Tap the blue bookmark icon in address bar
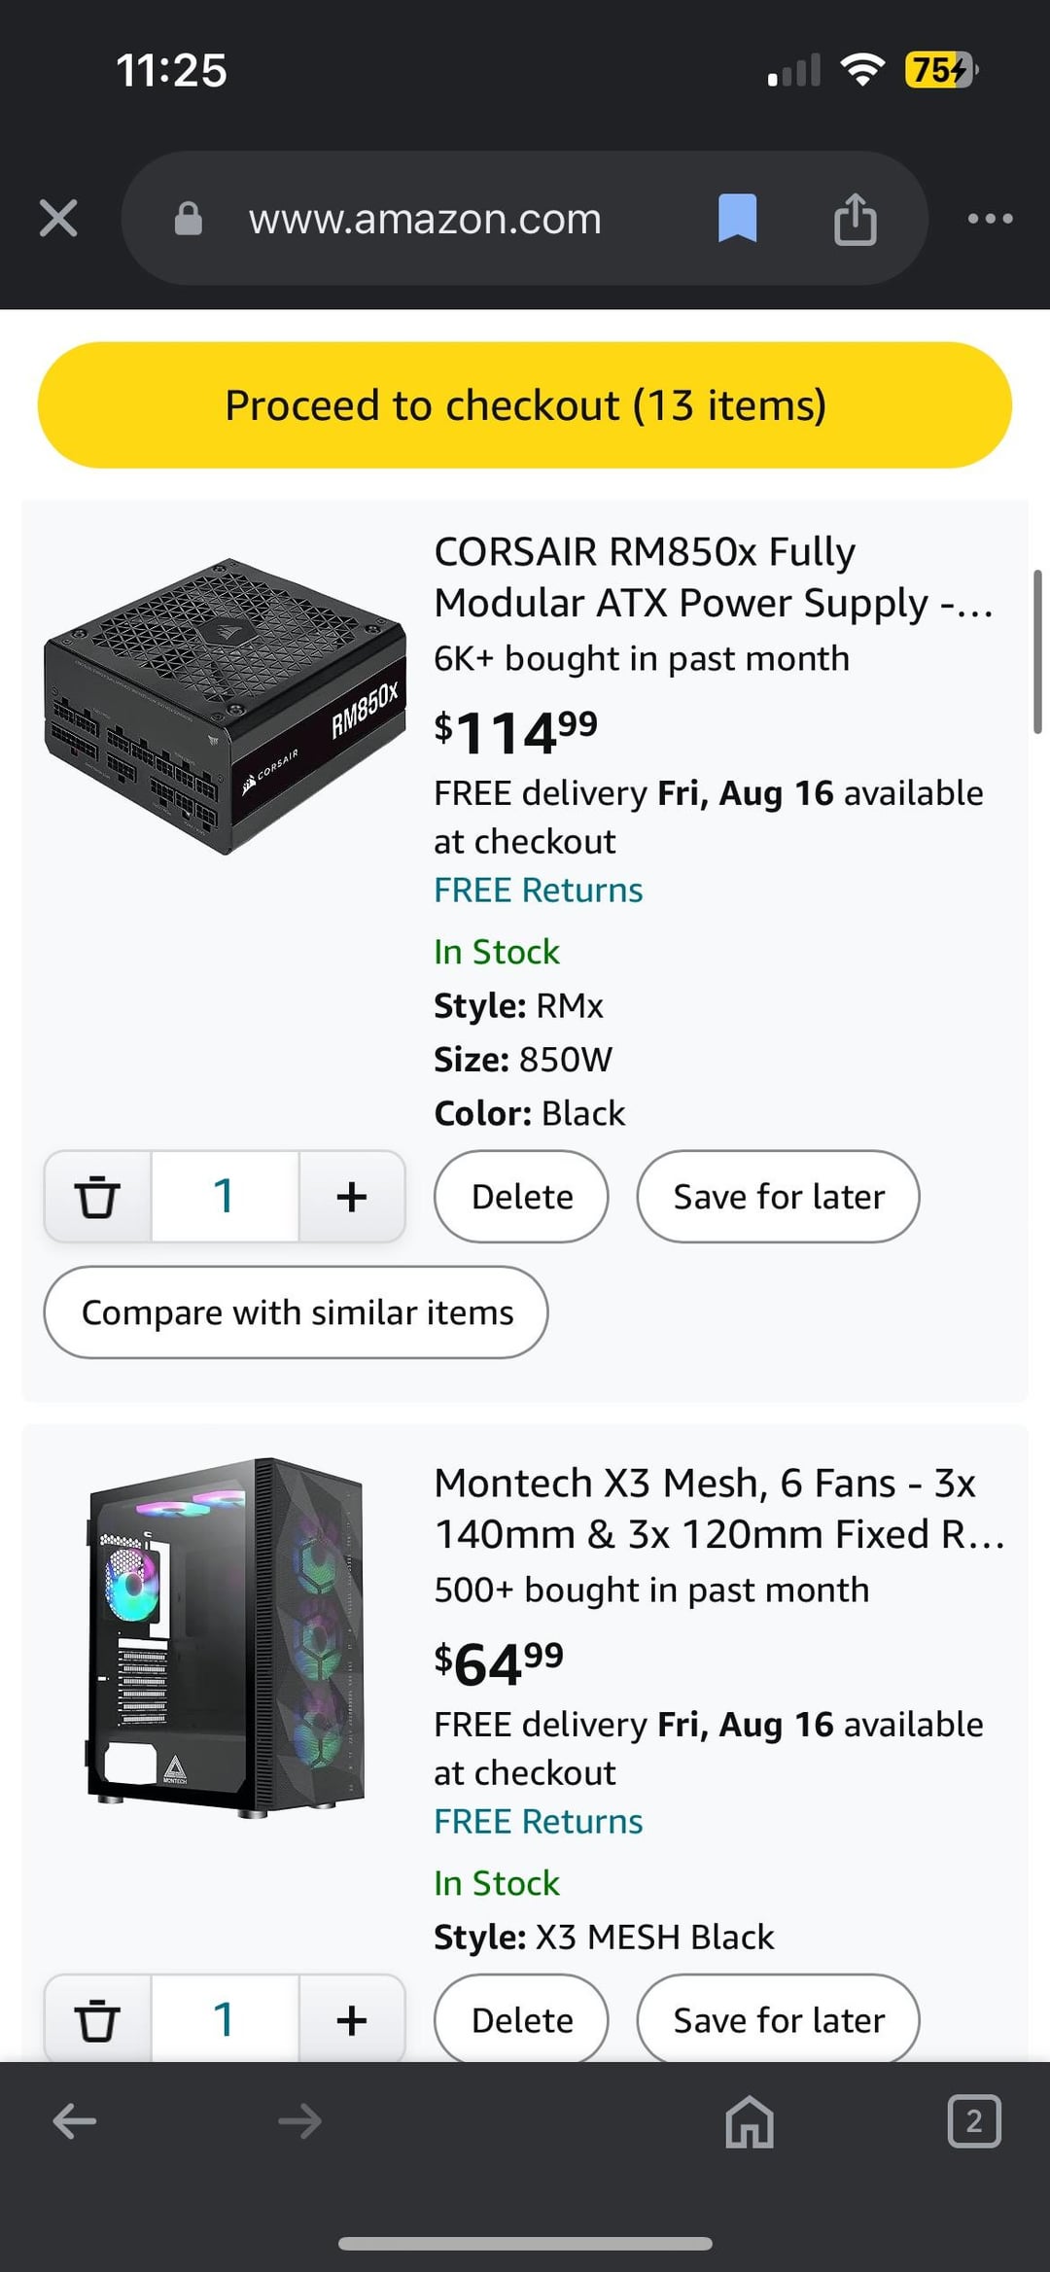 737,218
